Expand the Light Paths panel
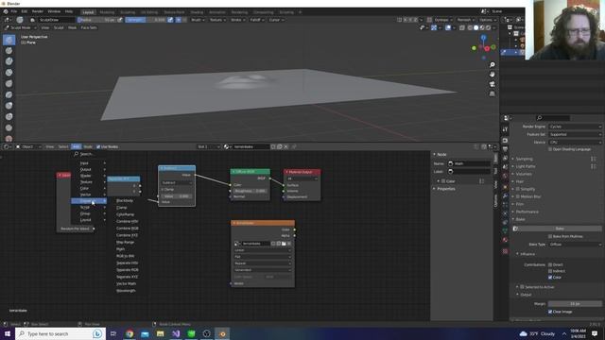605x340 pixels. 525,166
